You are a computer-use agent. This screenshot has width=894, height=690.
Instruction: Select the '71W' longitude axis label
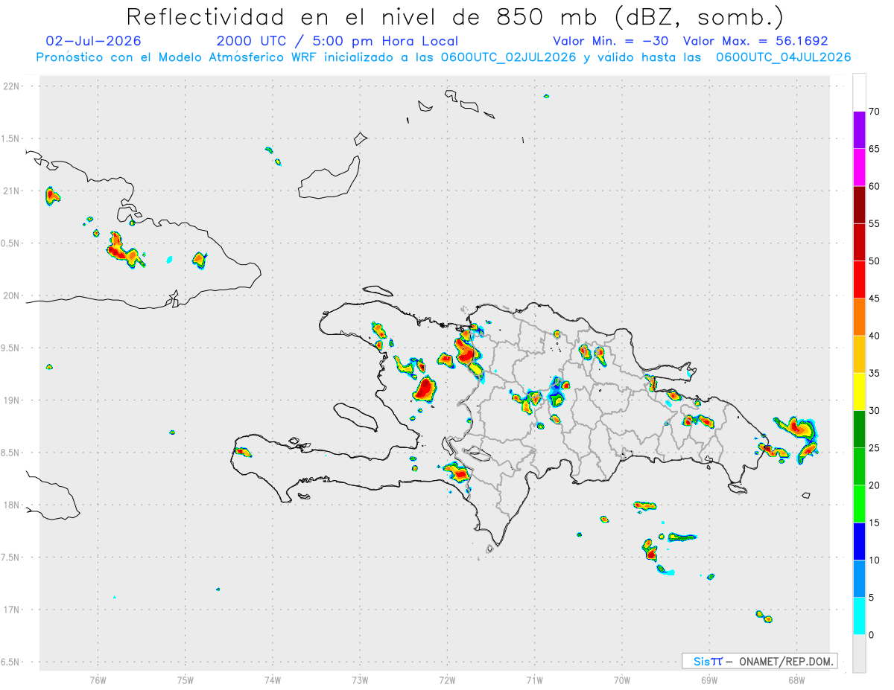(534, 680)
